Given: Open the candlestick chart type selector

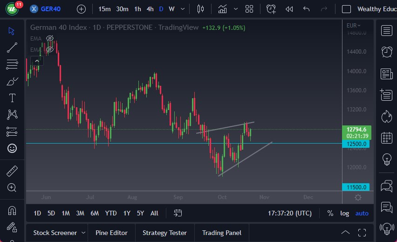Looking at the screenshot, I should pos(200,9).
